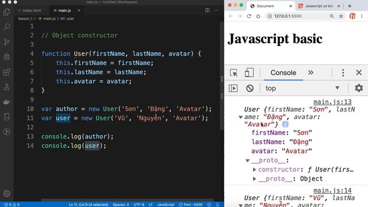368x207 pixels.
Task: Close the DevTools panel
Action: (x=359, y=72)
